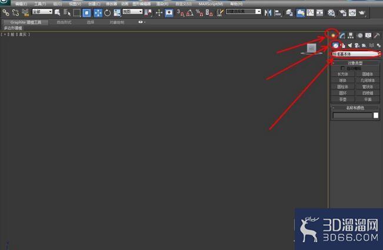Open the 帮助(H) menu
The image size is (383, 250).
(237, 4)
